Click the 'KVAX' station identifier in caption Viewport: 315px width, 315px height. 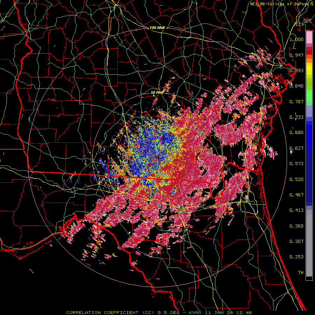pos(196,313)
